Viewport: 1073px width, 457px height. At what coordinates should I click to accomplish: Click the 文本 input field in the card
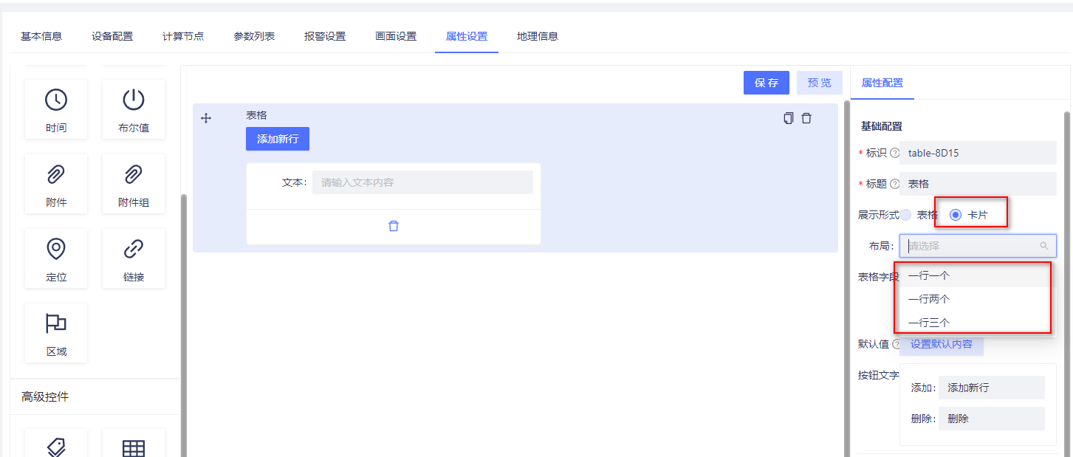(422, 182)
